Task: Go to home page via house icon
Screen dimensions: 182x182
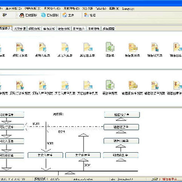Action: click(68, 15)
